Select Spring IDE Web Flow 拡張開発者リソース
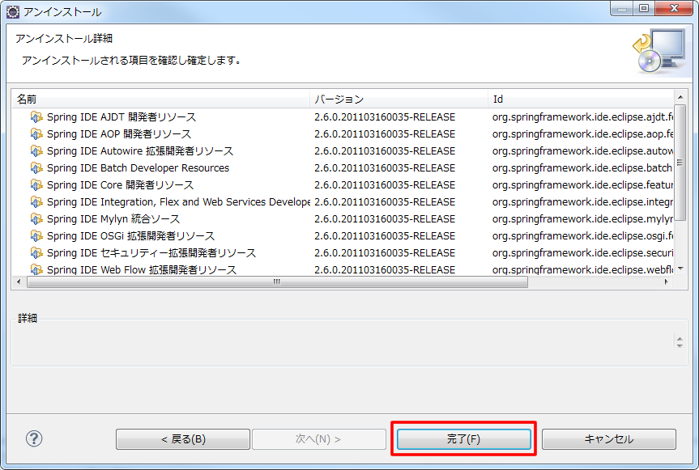Viewport: 699px width, 470px height. (343, 269)
